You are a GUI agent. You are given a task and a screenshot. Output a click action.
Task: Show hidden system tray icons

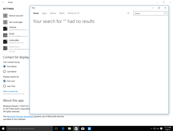tap(151, 129)
